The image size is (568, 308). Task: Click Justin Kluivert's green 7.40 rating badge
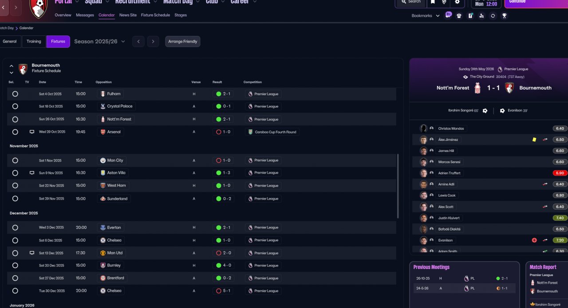[x=560, y=218]
